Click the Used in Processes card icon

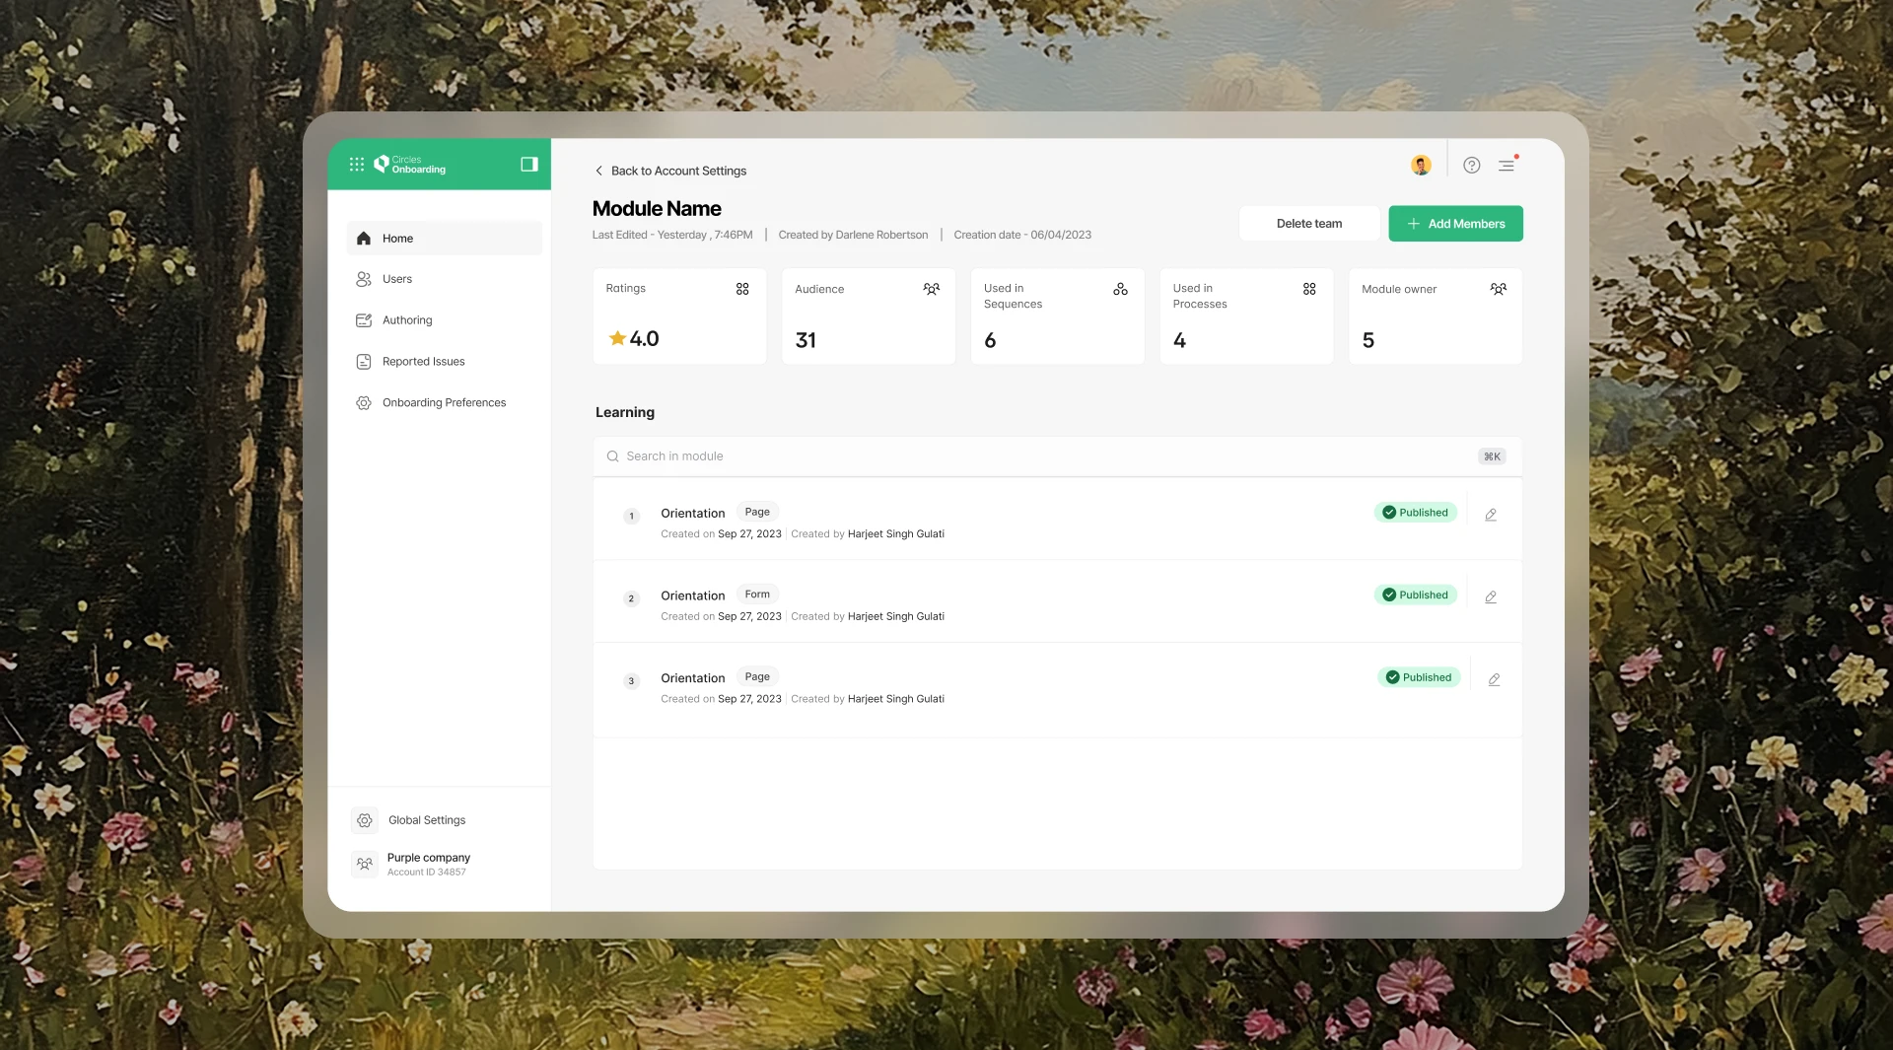[x=1309, y=289]
